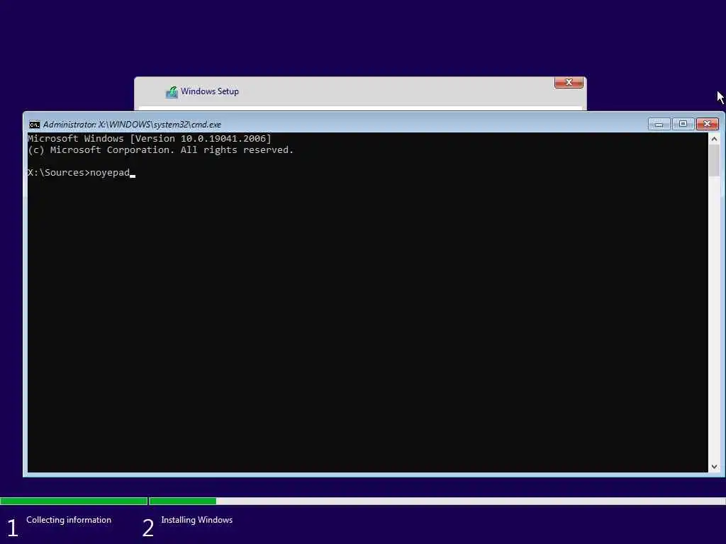
Task: Click the scroll down arrow in cmd window
Action: [x=714, y=467]
